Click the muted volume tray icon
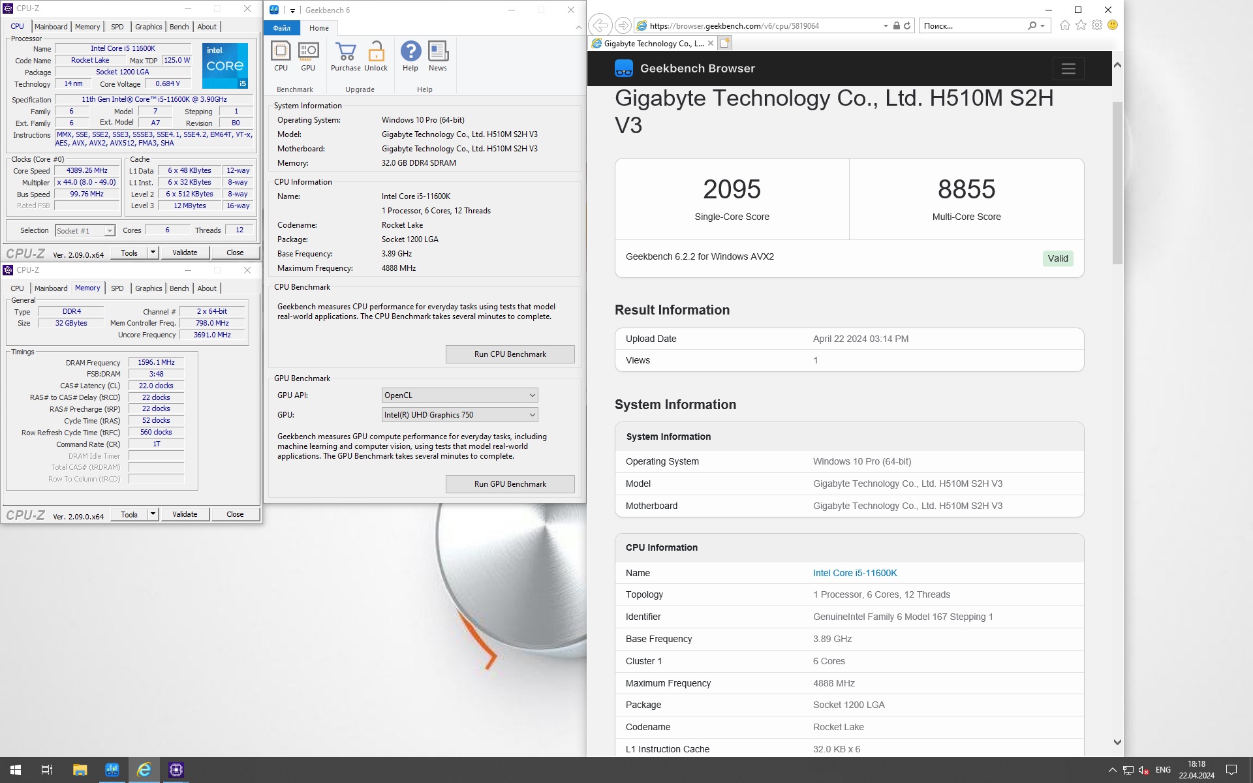This screenshot has height=783, width=1253. coord(1143,771)
